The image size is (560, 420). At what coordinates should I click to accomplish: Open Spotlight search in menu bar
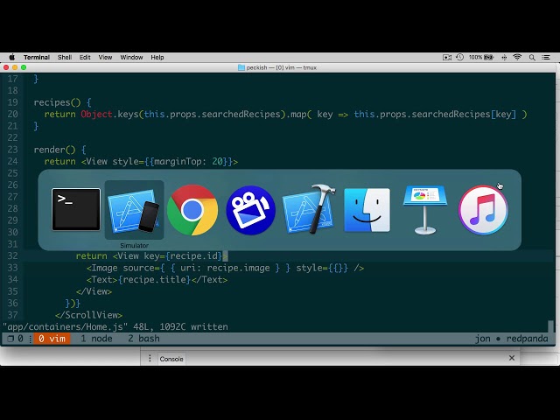tap(532, 57)
